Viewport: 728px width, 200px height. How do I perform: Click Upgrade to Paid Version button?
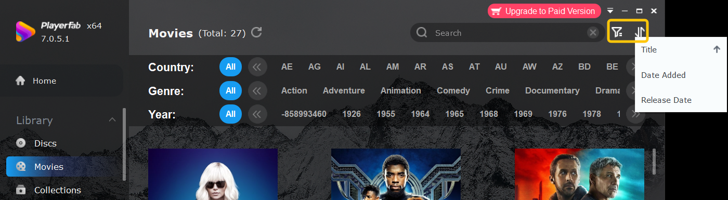[x=544, y=11]
